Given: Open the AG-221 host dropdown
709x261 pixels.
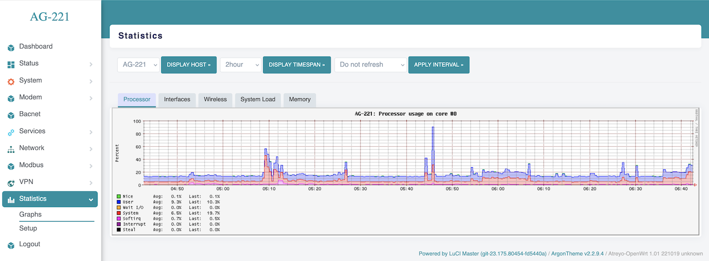Looking at the screenshot, I should pyautogui.click(x=138, y=65).
